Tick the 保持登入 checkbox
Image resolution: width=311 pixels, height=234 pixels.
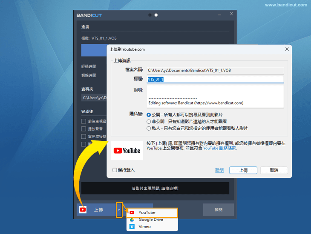[115, 170]
